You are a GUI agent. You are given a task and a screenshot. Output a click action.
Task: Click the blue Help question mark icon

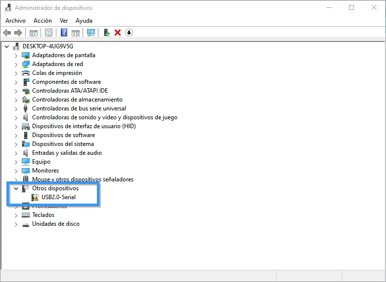tap(64, 33)
